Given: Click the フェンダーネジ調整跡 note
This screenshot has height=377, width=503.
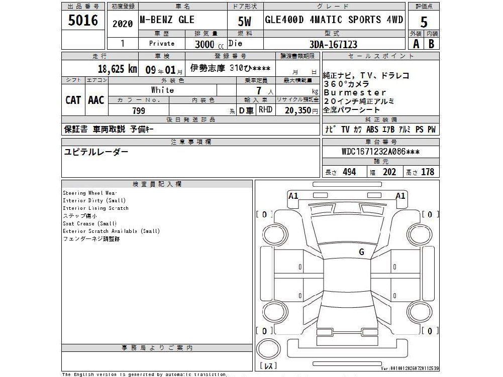Looking at the screenshot, I should pos(91,239).
